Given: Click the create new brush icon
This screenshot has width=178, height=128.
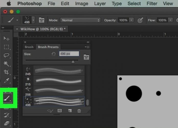Looking at the screenshot, I should (70, 111).
